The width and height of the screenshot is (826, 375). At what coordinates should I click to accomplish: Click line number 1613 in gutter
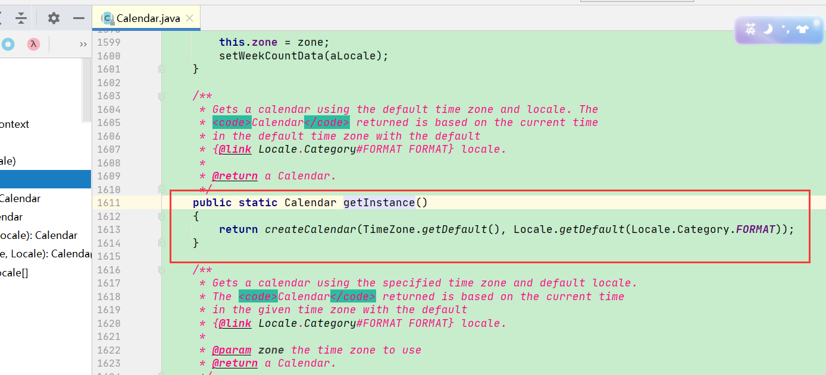(108, 229)
